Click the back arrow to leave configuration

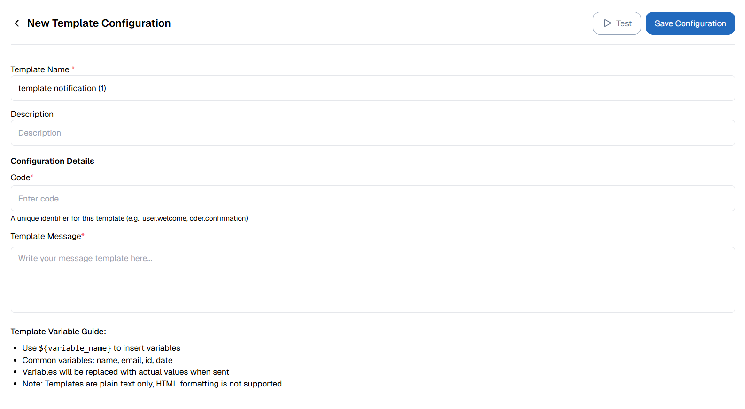pyautogui.click(x=17, y=23)
